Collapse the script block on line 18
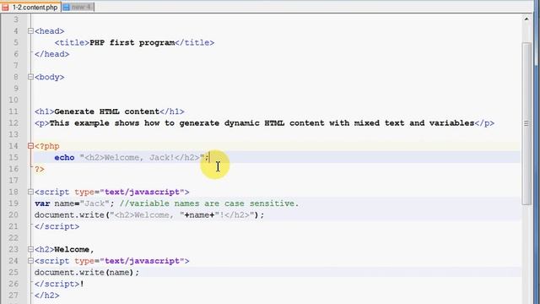540x304 pixels. pyautogui.click(x=30, y=192)
